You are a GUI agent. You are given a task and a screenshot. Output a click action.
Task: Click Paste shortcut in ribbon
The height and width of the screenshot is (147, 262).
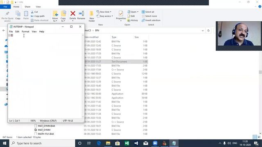click(40, 20)
